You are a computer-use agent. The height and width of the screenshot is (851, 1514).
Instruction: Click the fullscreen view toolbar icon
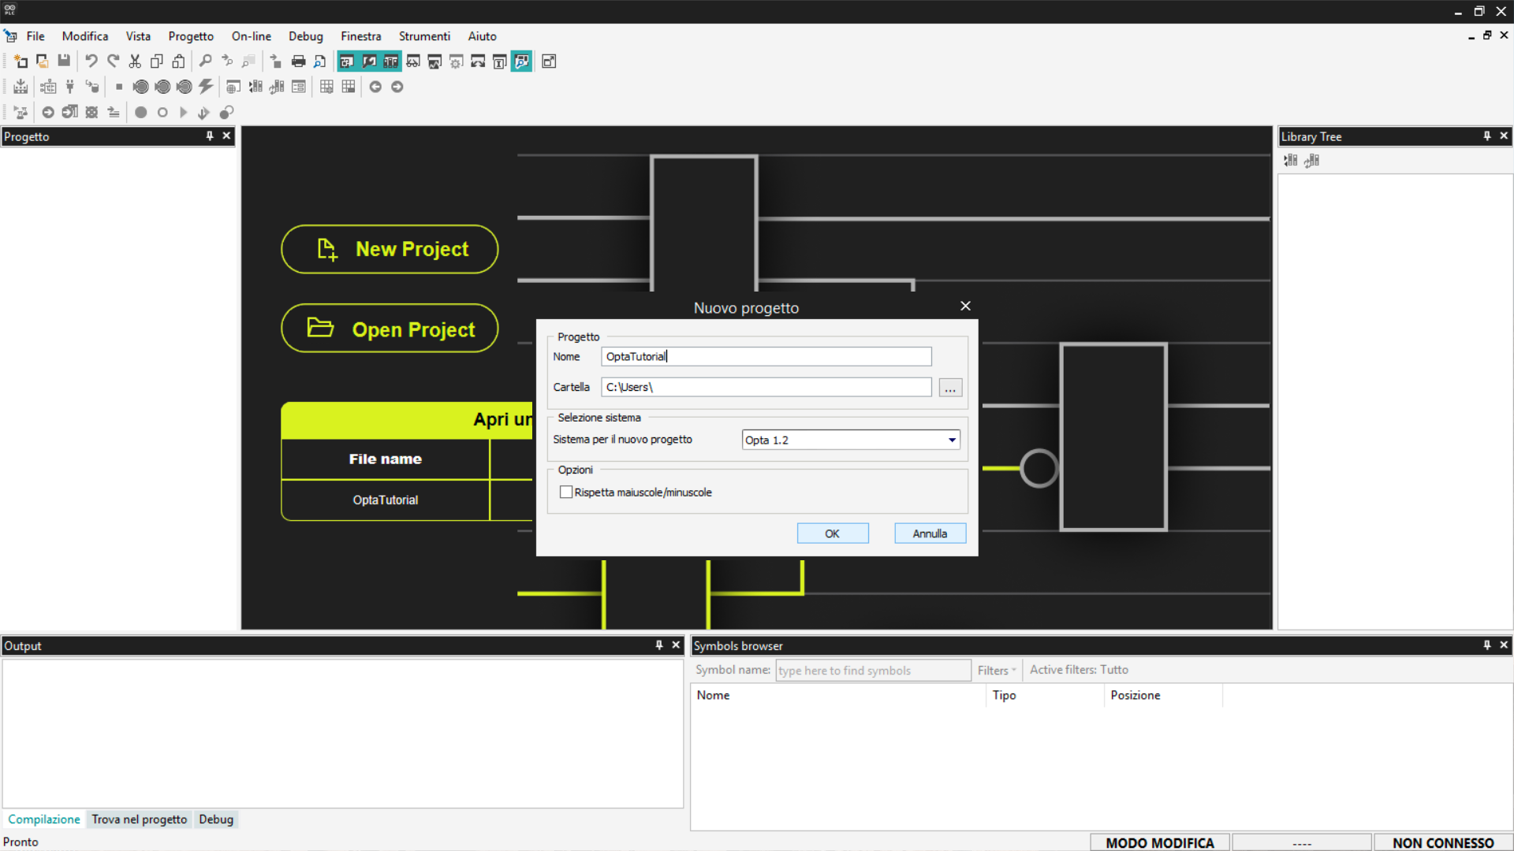(550, 61)
